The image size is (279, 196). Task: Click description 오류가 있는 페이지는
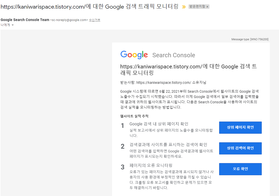(171, 180)
